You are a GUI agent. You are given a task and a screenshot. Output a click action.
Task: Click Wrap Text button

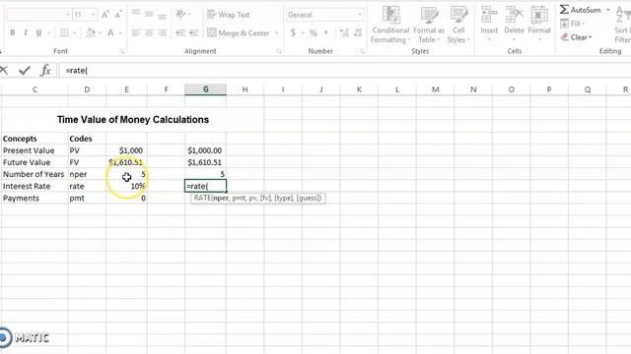[228, 15]
